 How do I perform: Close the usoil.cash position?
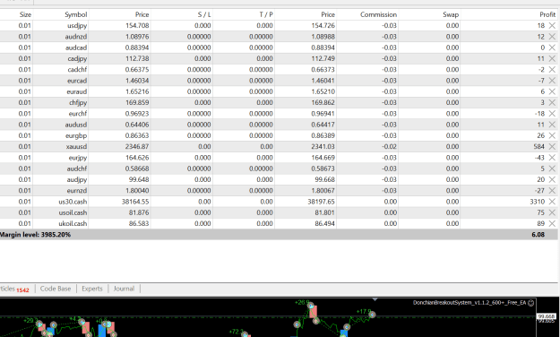point(552,212)
